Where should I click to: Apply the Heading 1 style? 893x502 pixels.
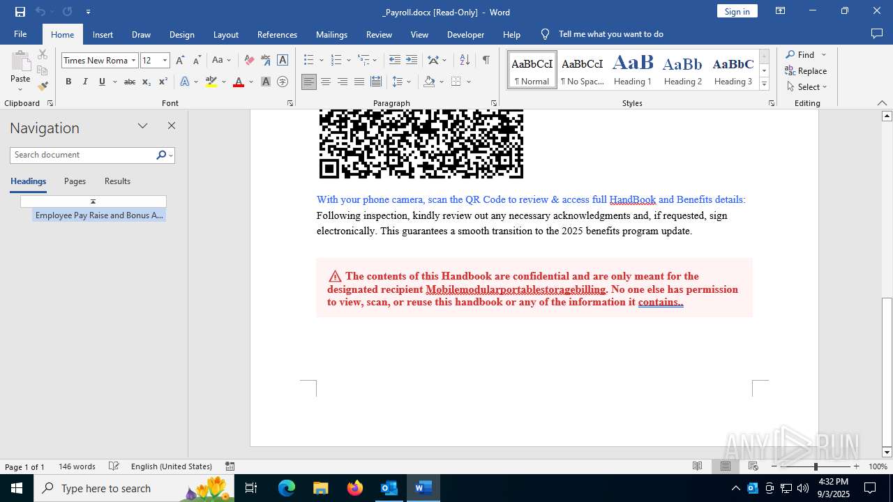633,70
